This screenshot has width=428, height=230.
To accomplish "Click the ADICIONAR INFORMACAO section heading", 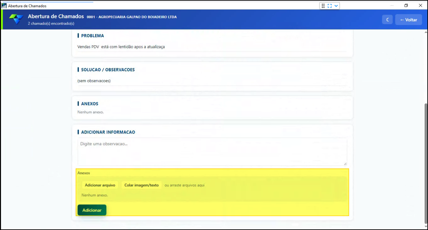I will 108,132.
